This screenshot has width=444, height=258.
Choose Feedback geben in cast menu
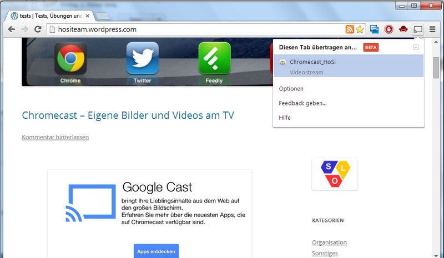pyautogui.click(x=302, y=103)
